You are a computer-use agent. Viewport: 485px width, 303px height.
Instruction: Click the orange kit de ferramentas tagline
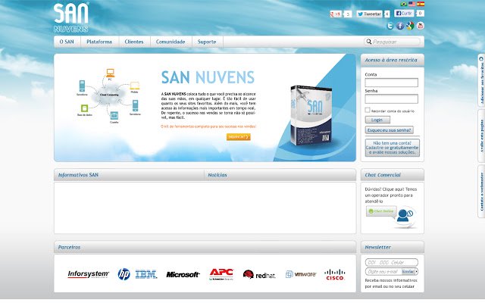208,127
